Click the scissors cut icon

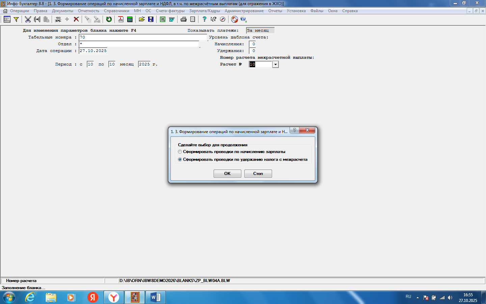tap(28, 19)
